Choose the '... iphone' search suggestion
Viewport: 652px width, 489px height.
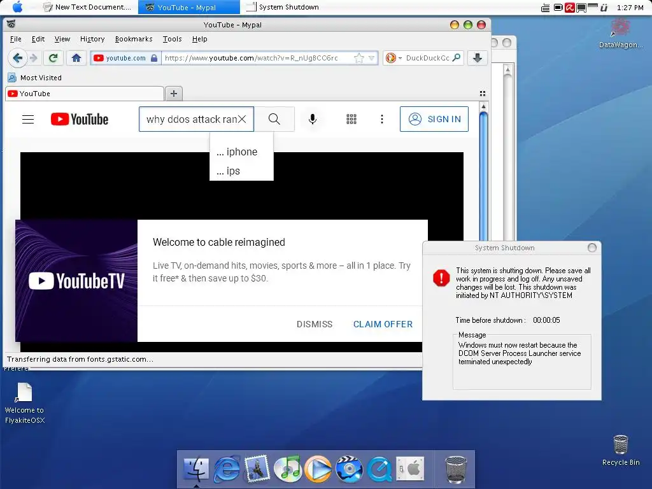pos(241,152)
